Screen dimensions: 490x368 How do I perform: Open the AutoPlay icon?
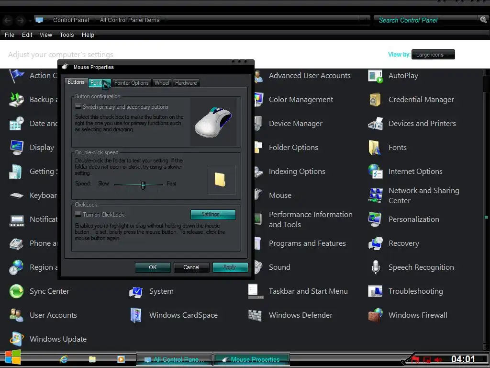tap(375, 76)
